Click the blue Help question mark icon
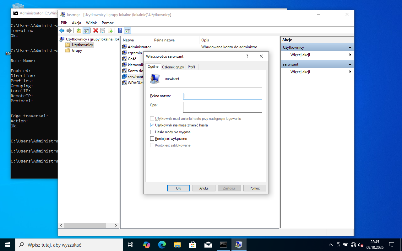The image size is (402, 251). tap(120, 30)
